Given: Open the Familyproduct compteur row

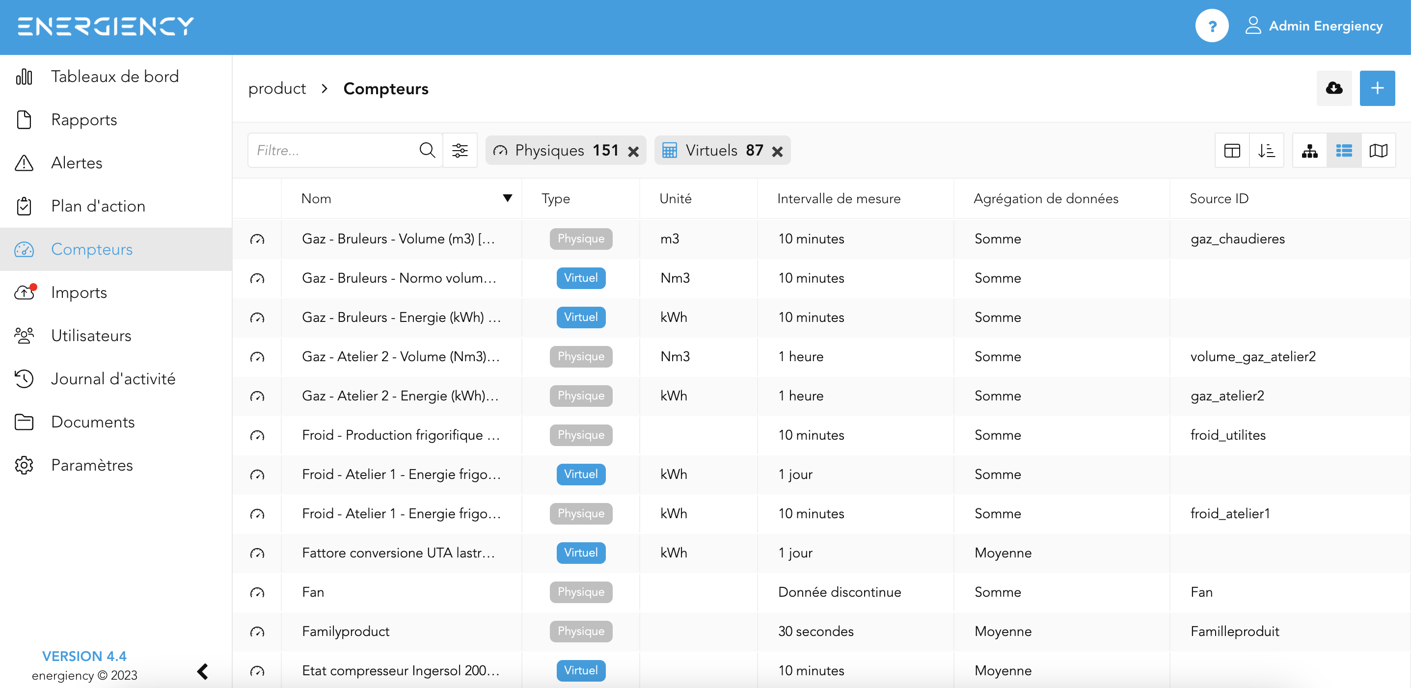Looking at the screenshot, I should [x=822, y=631].
